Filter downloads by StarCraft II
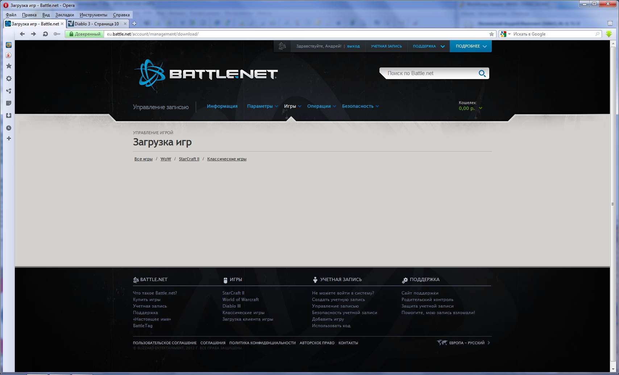 (x=189, y=159)
